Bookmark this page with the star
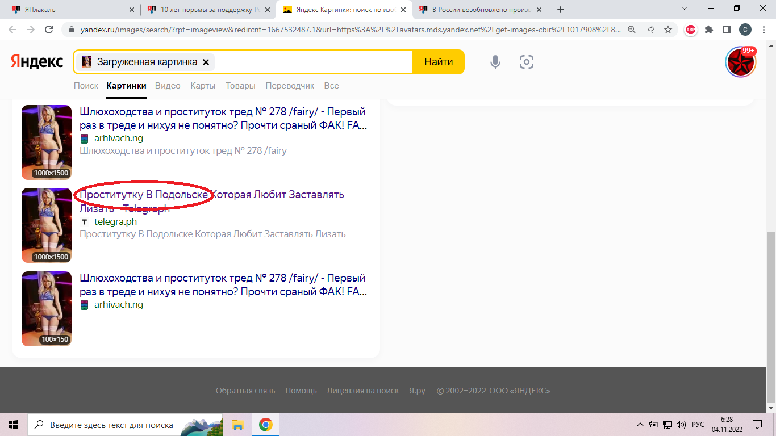776x436 pixels. (x=668, y=30)
